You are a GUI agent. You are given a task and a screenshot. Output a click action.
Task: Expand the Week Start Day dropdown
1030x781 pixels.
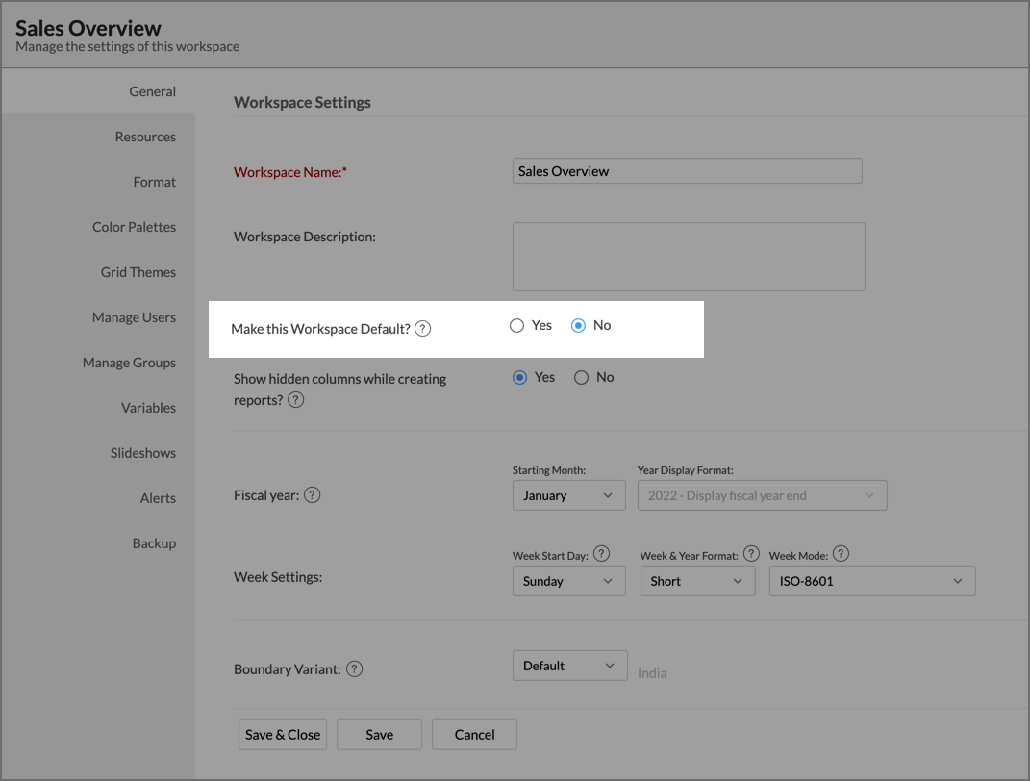click(x=568, y=581)
